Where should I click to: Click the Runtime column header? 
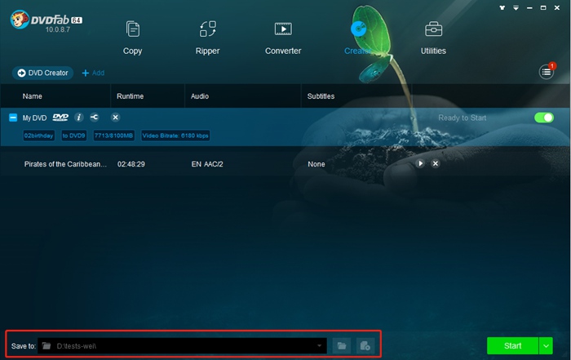130,96
